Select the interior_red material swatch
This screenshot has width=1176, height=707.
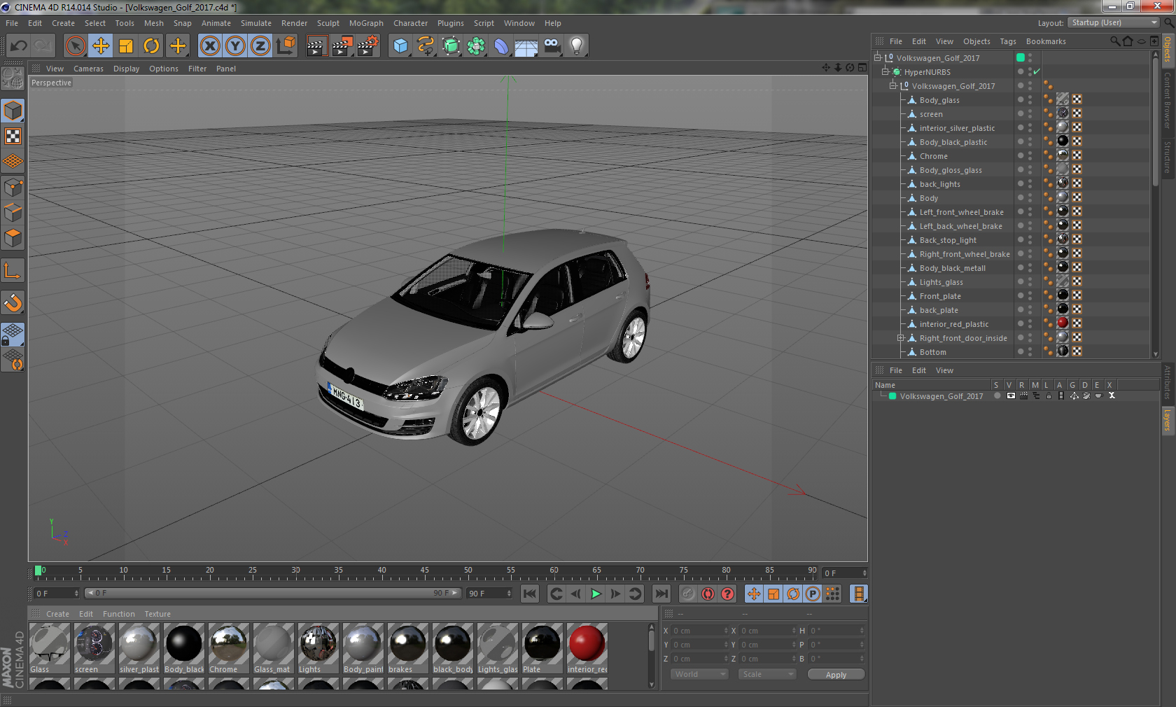(x=587, y=648)
